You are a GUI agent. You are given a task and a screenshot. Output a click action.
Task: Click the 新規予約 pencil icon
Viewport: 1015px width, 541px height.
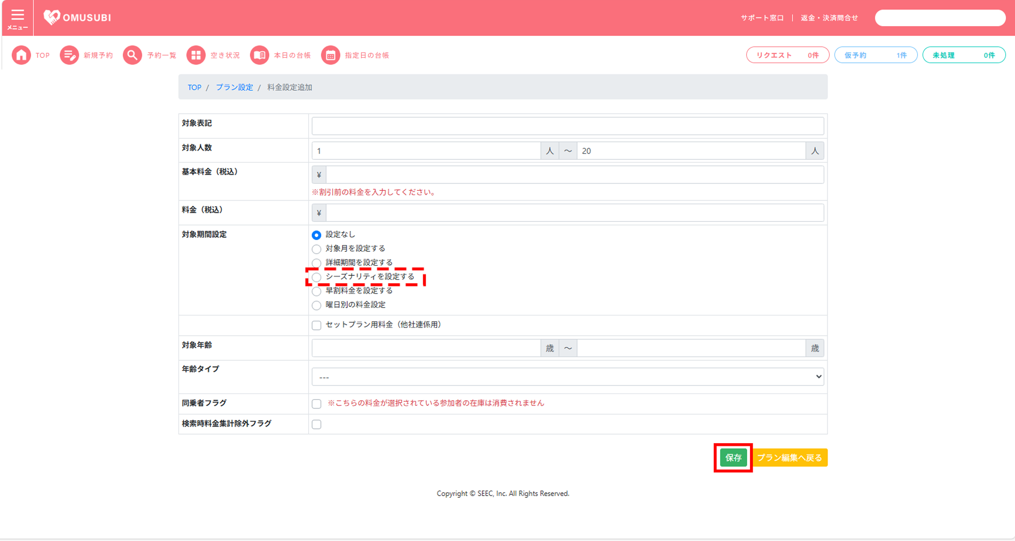(x=69, y=55)
